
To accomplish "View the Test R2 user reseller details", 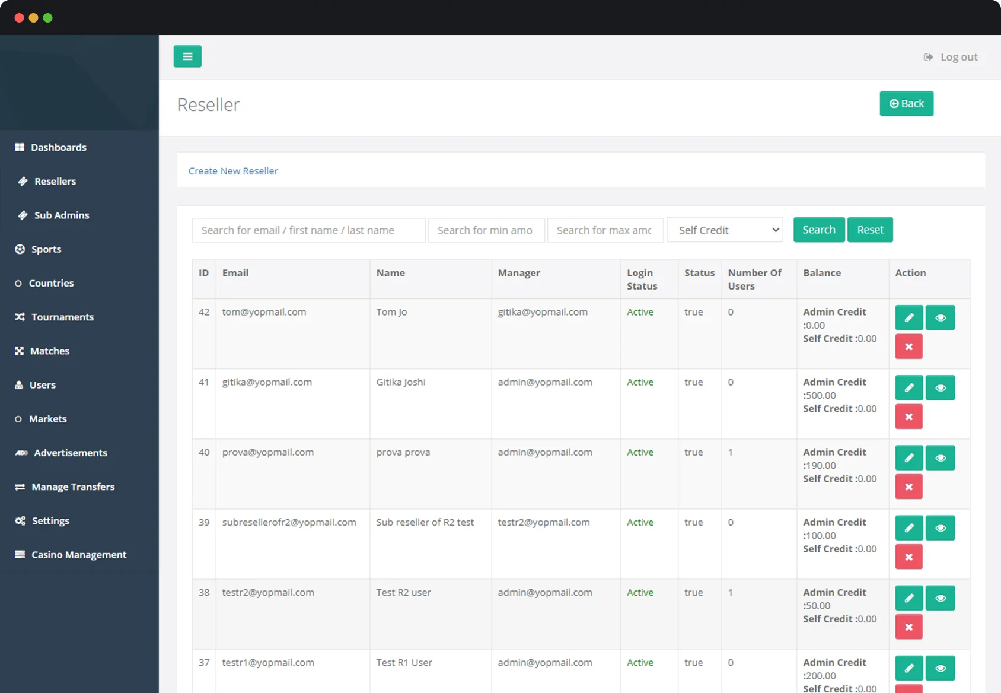I will coord(940,598).
